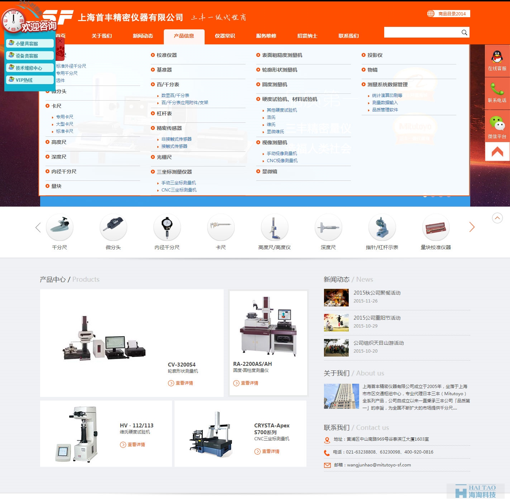The image size is (510, 504).
Task: Open 专用卡尺 subcategory
Action: (65, 117)
